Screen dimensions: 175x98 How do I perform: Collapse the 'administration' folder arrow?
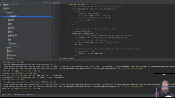point(7,14)
